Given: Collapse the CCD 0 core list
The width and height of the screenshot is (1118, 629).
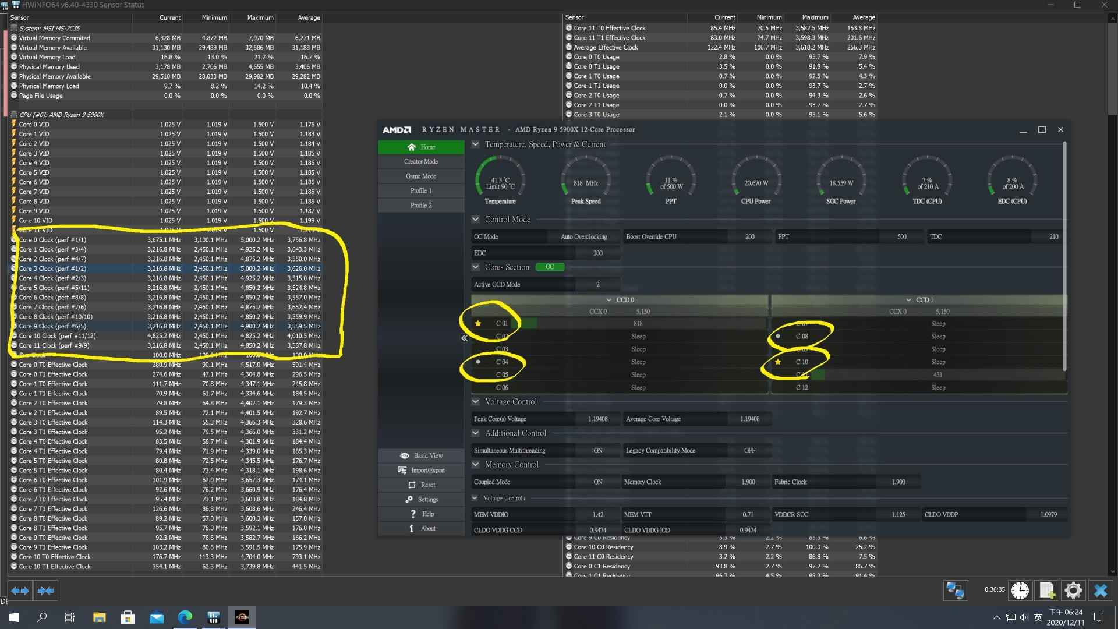Looking at the screenshot, I should click(x=609, y=300).
